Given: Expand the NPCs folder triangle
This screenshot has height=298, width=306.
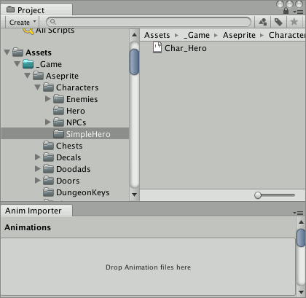Looking at the screenshot, I should (48, 122).
